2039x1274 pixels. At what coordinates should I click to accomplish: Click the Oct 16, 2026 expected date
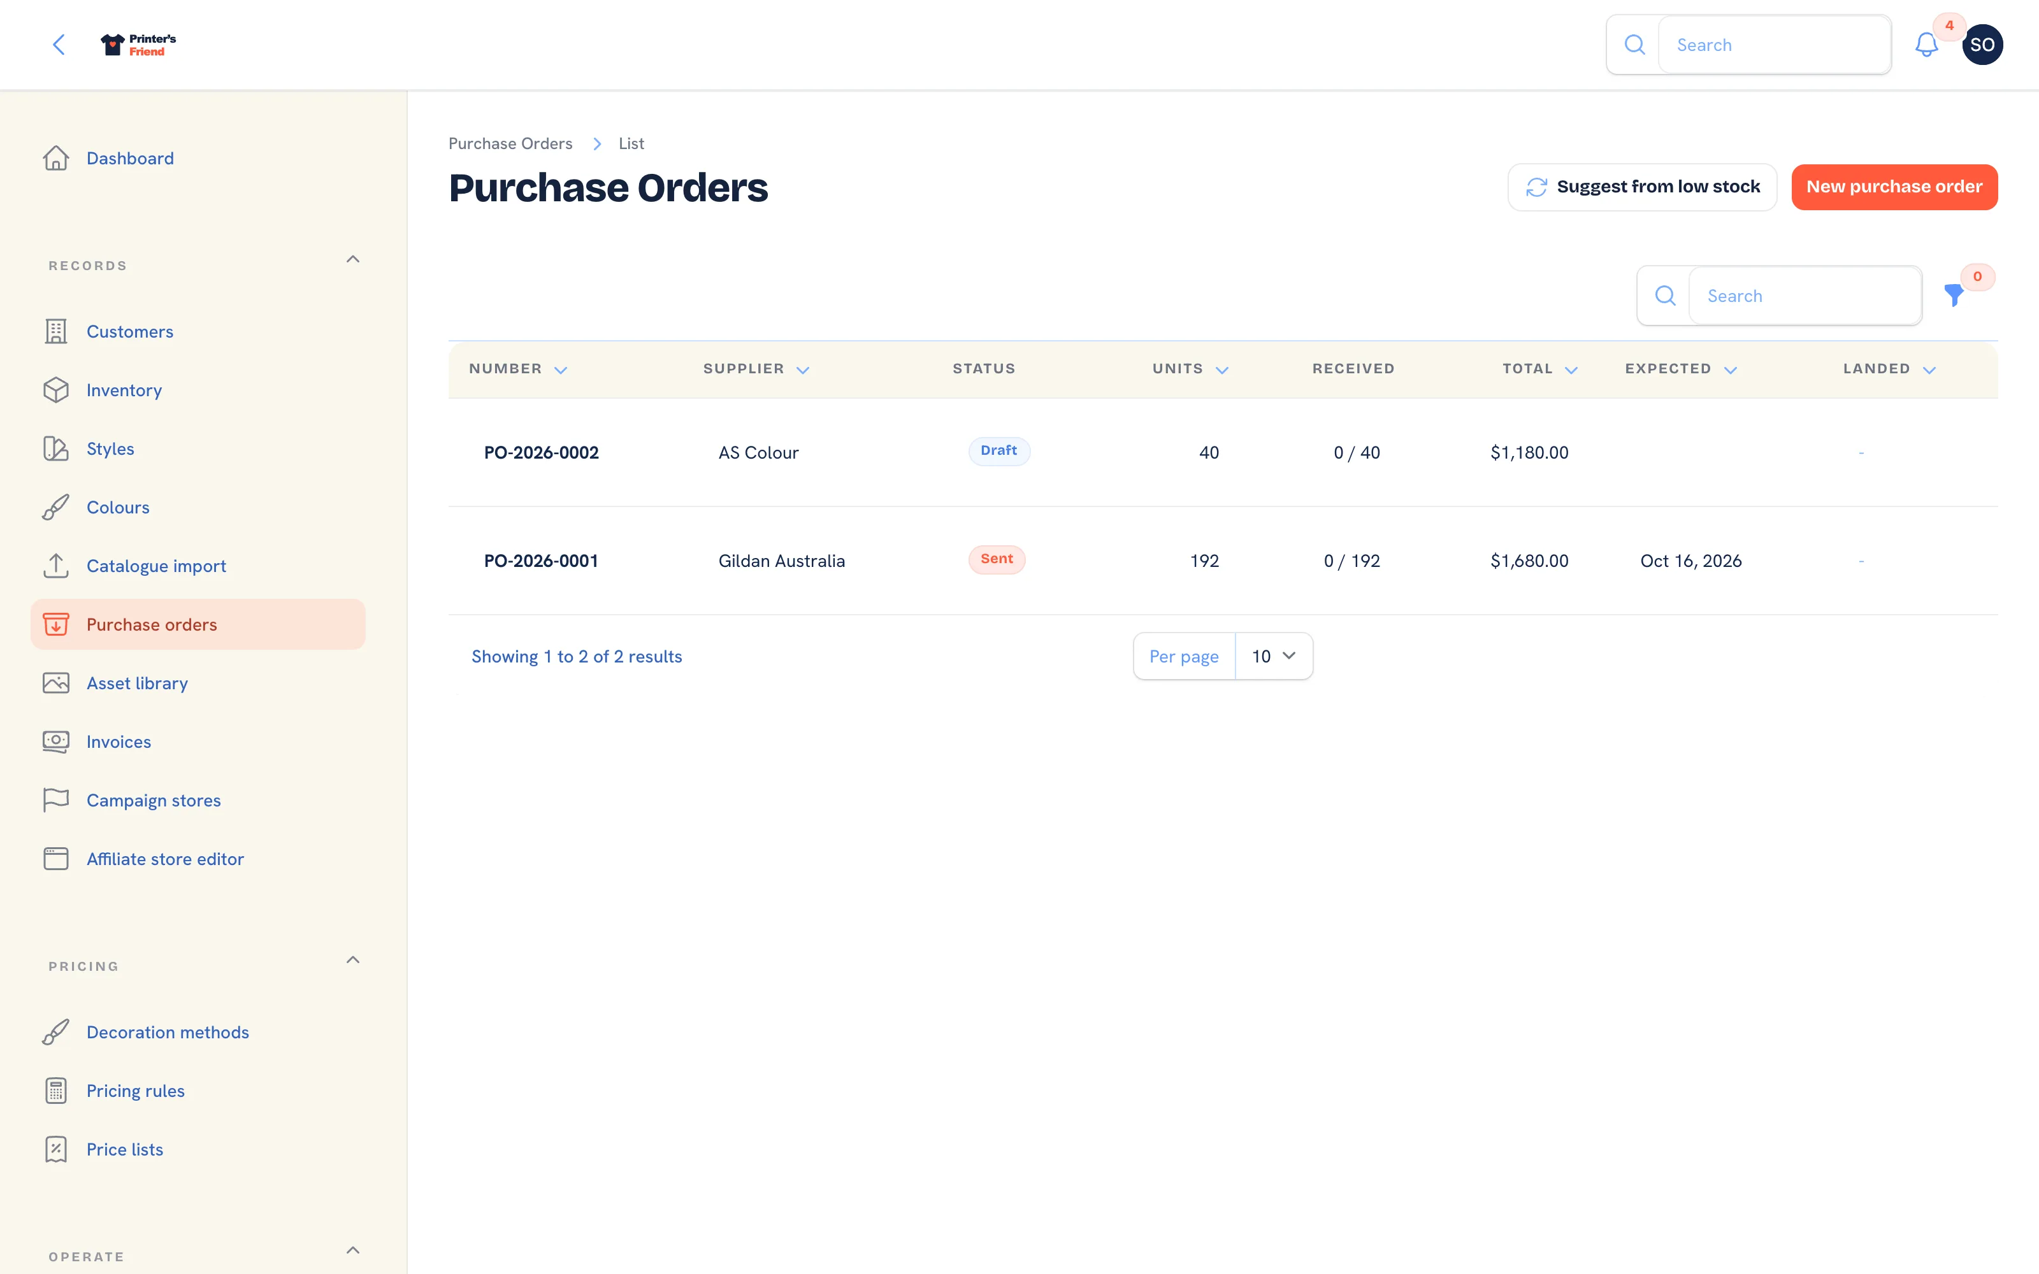(x=1690, y=561)
